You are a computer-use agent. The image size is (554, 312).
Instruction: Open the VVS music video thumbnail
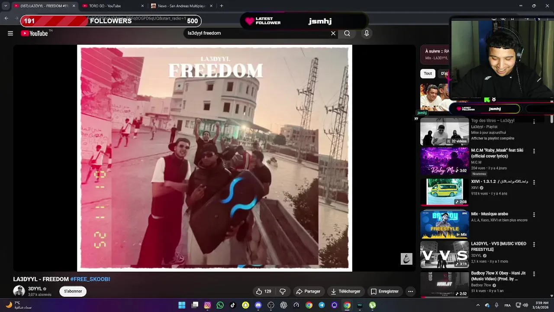point(444,254)
